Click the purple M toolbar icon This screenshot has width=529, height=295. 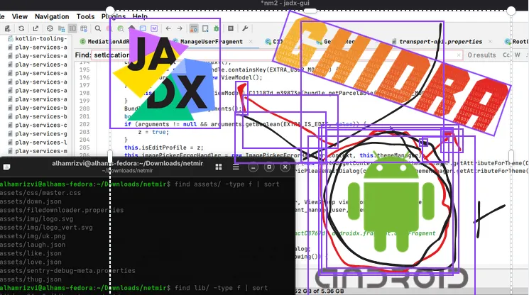pos(154,28)
